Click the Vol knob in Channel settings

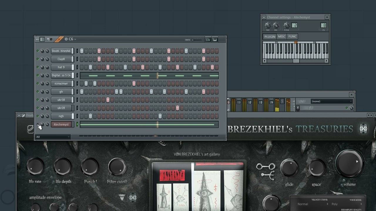[276, 25]
